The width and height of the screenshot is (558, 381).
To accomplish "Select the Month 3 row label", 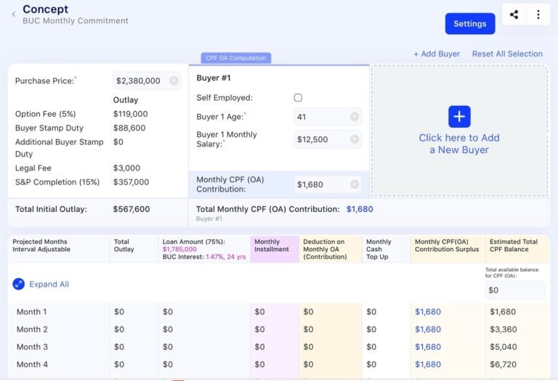I will point(32,346).
